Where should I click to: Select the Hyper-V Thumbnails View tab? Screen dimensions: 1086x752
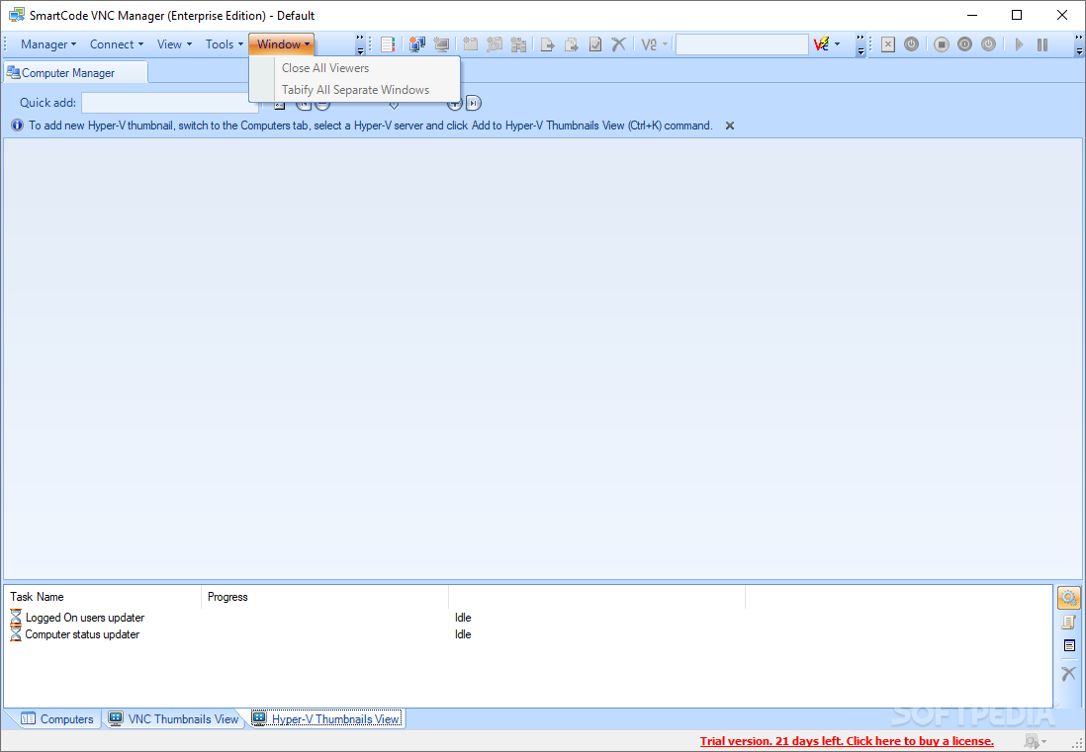tap(326, 718)
